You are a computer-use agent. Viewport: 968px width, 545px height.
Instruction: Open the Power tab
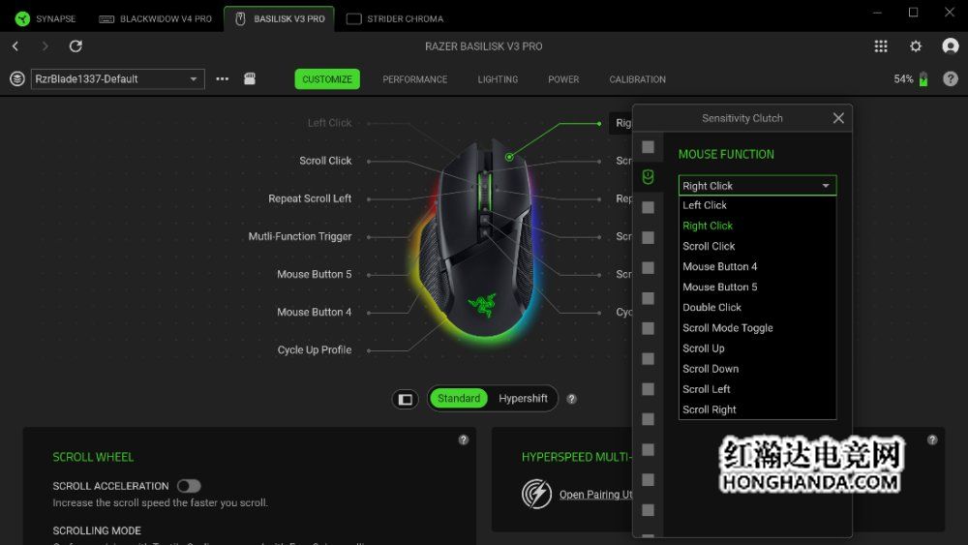(x=563, y=79)
